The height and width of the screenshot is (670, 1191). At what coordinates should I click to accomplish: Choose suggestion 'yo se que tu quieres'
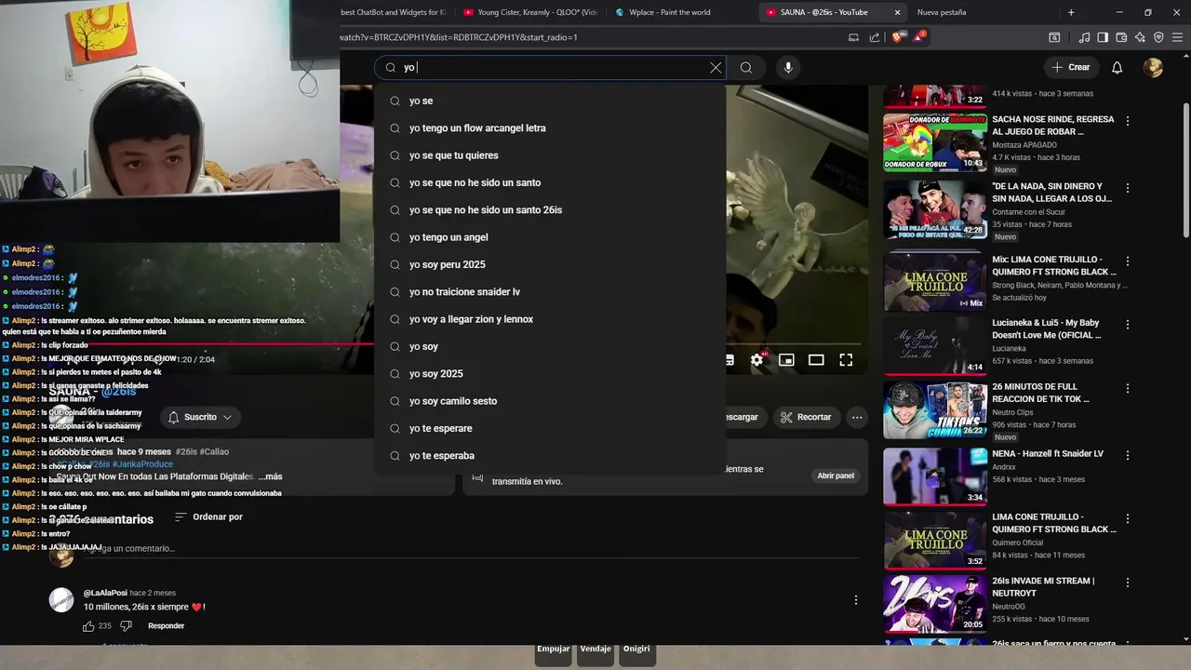(x=550, y=155)
